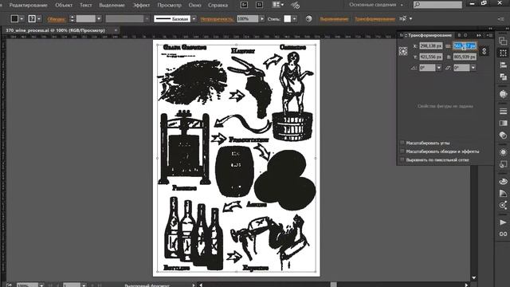This screenshot has width=510, height=287.
Task: Open the stroke weight value dropdown
Action: coord(99,19)
